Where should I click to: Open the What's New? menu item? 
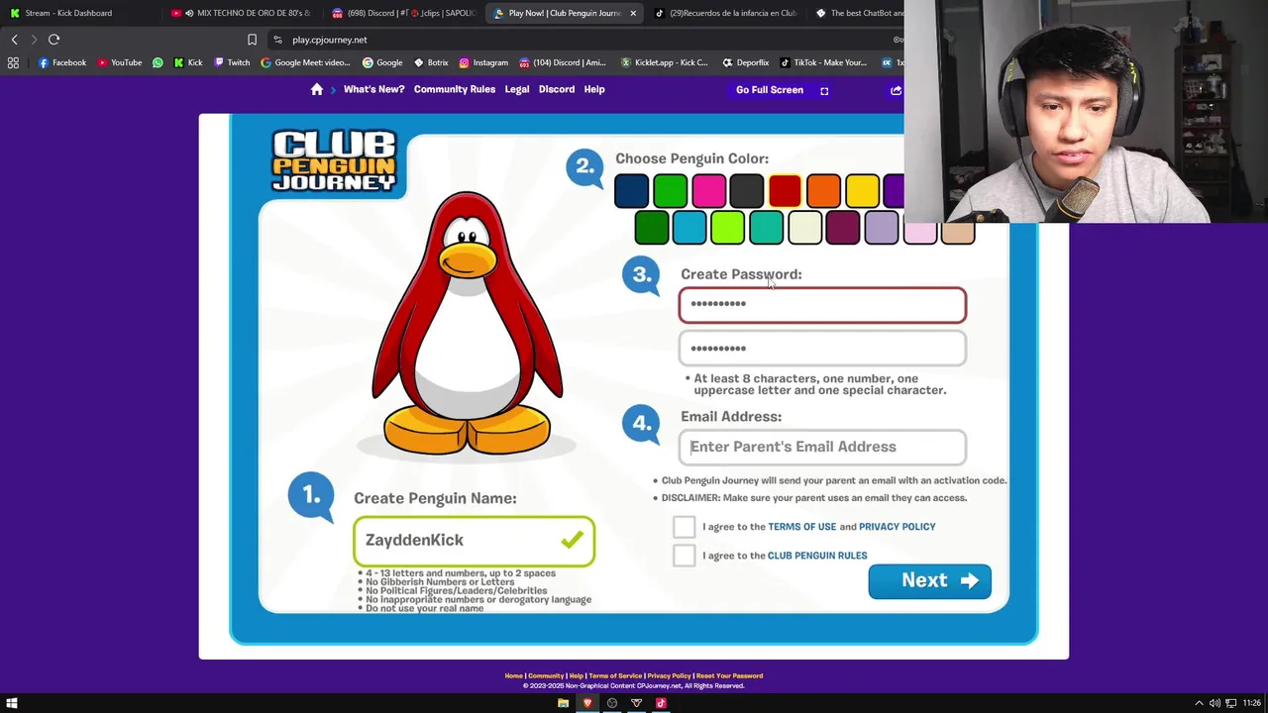tap(373, 89)
